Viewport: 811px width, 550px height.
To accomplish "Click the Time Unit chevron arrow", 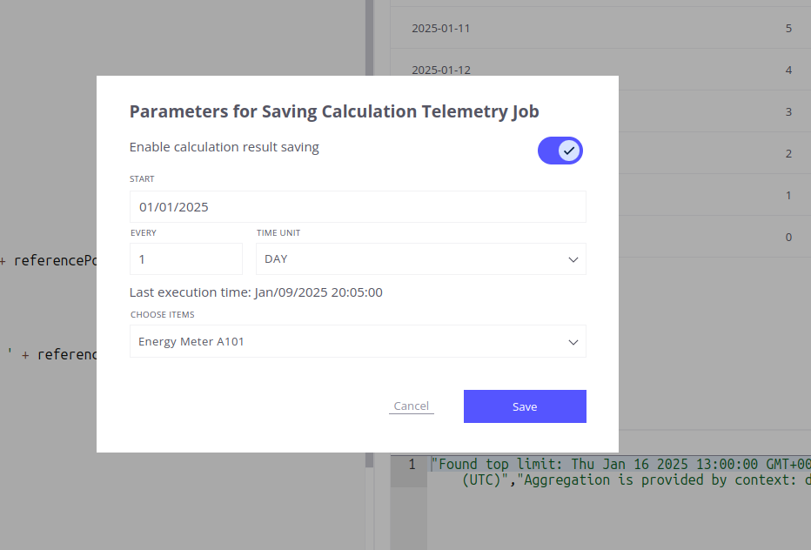I will [x=573, y=259].
